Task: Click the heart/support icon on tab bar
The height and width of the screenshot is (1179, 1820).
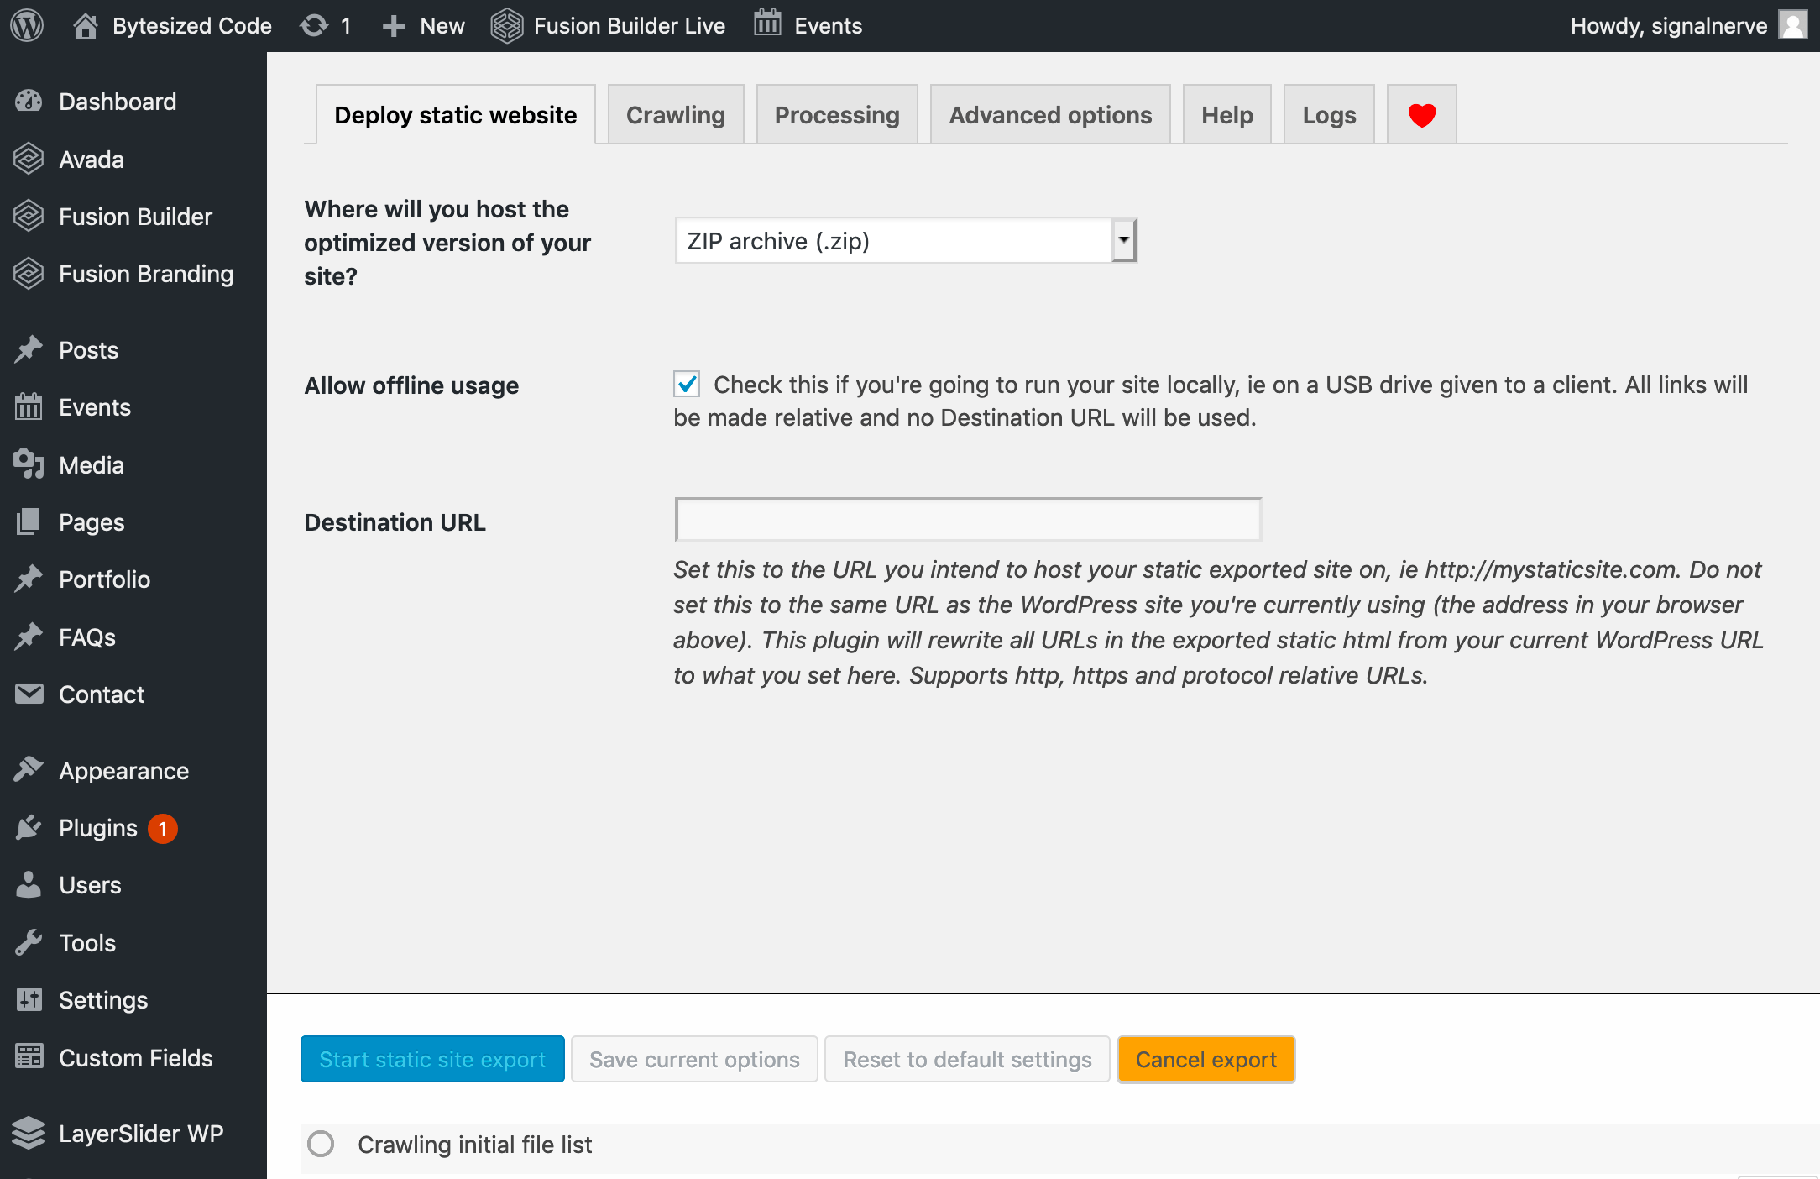Action: pos(1422,115)
